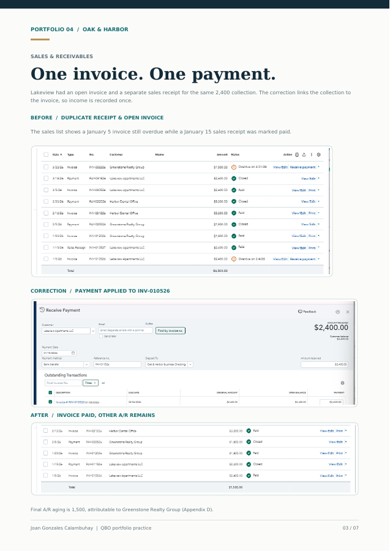Click Receive payment for 1/5/26 Lakeview invoice

pos(302,259)
